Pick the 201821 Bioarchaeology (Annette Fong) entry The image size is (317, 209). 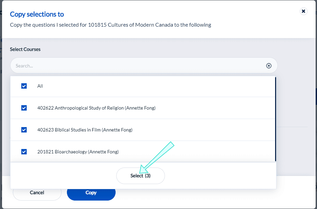click(78, 152)
